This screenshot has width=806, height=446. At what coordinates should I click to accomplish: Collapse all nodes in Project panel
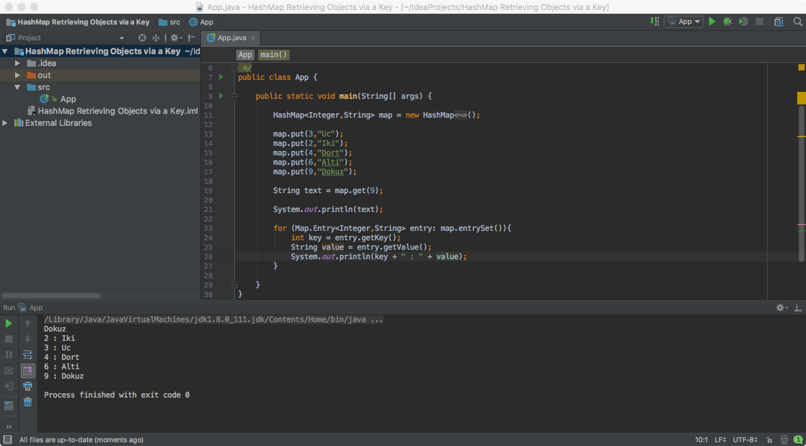tap(155, 38)
